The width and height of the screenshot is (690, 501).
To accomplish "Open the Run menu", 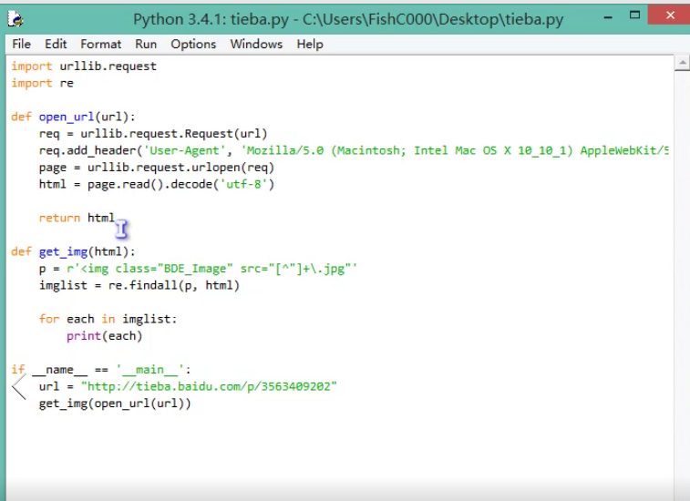I will click(146, 44).
